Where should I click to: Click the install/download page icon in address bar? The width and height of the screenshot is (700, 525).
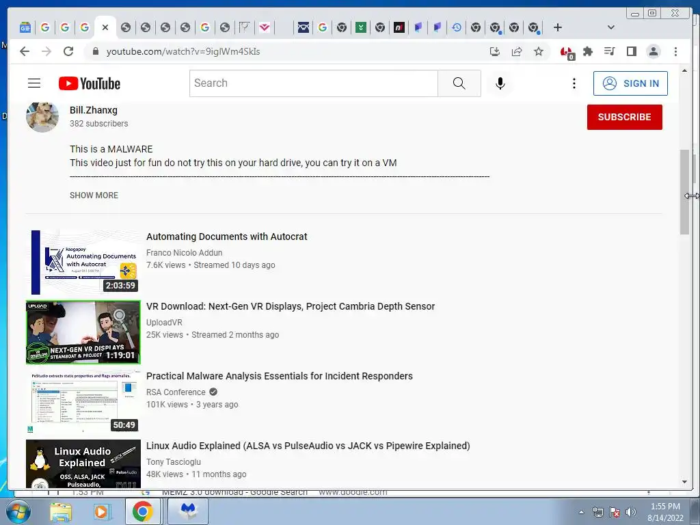tap(495, 51)
